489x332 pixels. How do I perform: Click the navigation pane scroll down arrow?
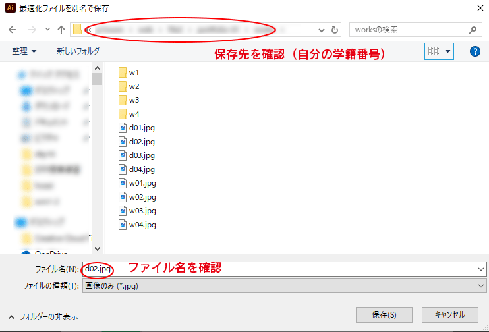pos(98,249)
